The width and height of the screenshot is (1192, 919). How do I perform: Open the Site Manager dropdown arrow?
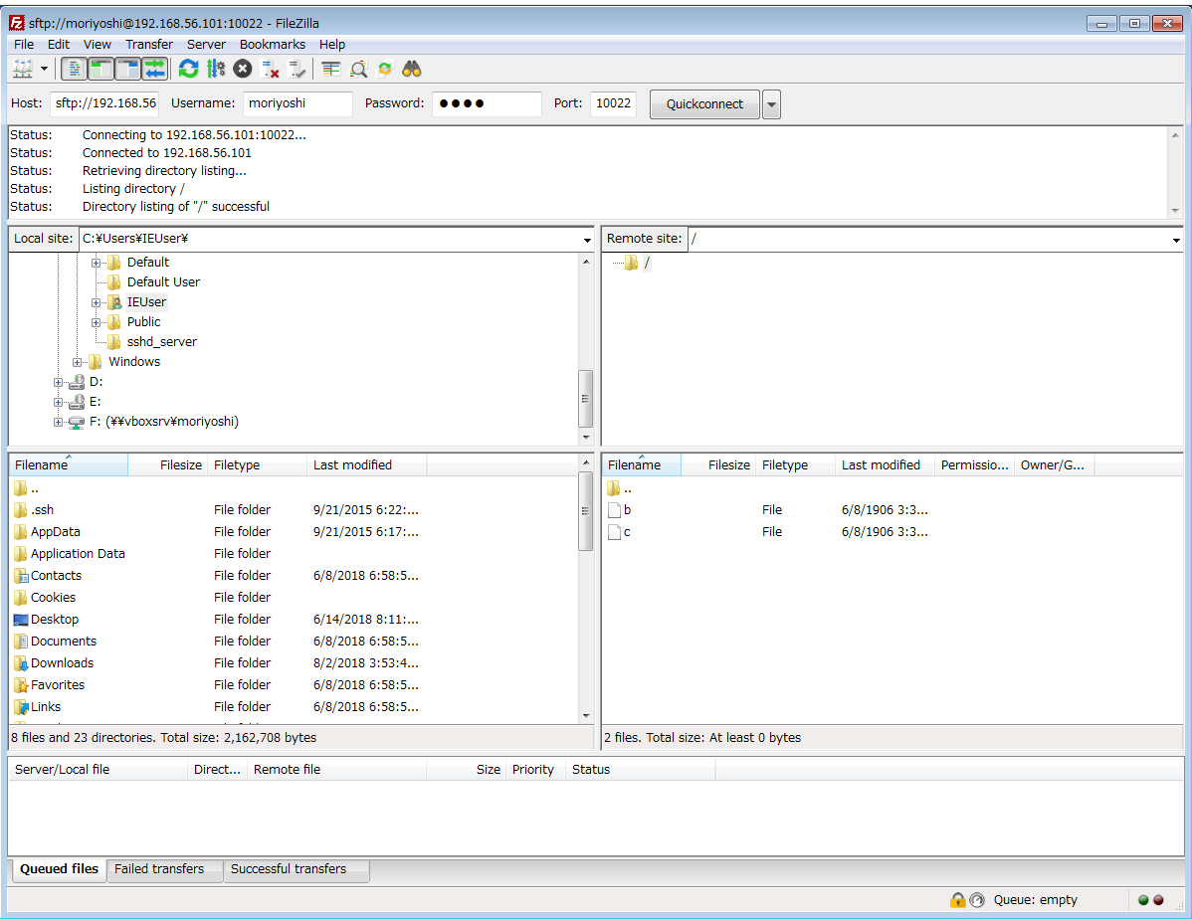coord(44,70)
